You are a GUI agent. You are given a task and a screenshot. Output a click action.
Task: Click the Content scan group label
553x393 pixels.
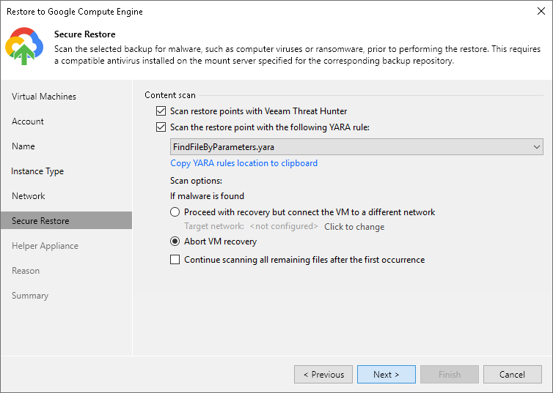tap(170, 95)
